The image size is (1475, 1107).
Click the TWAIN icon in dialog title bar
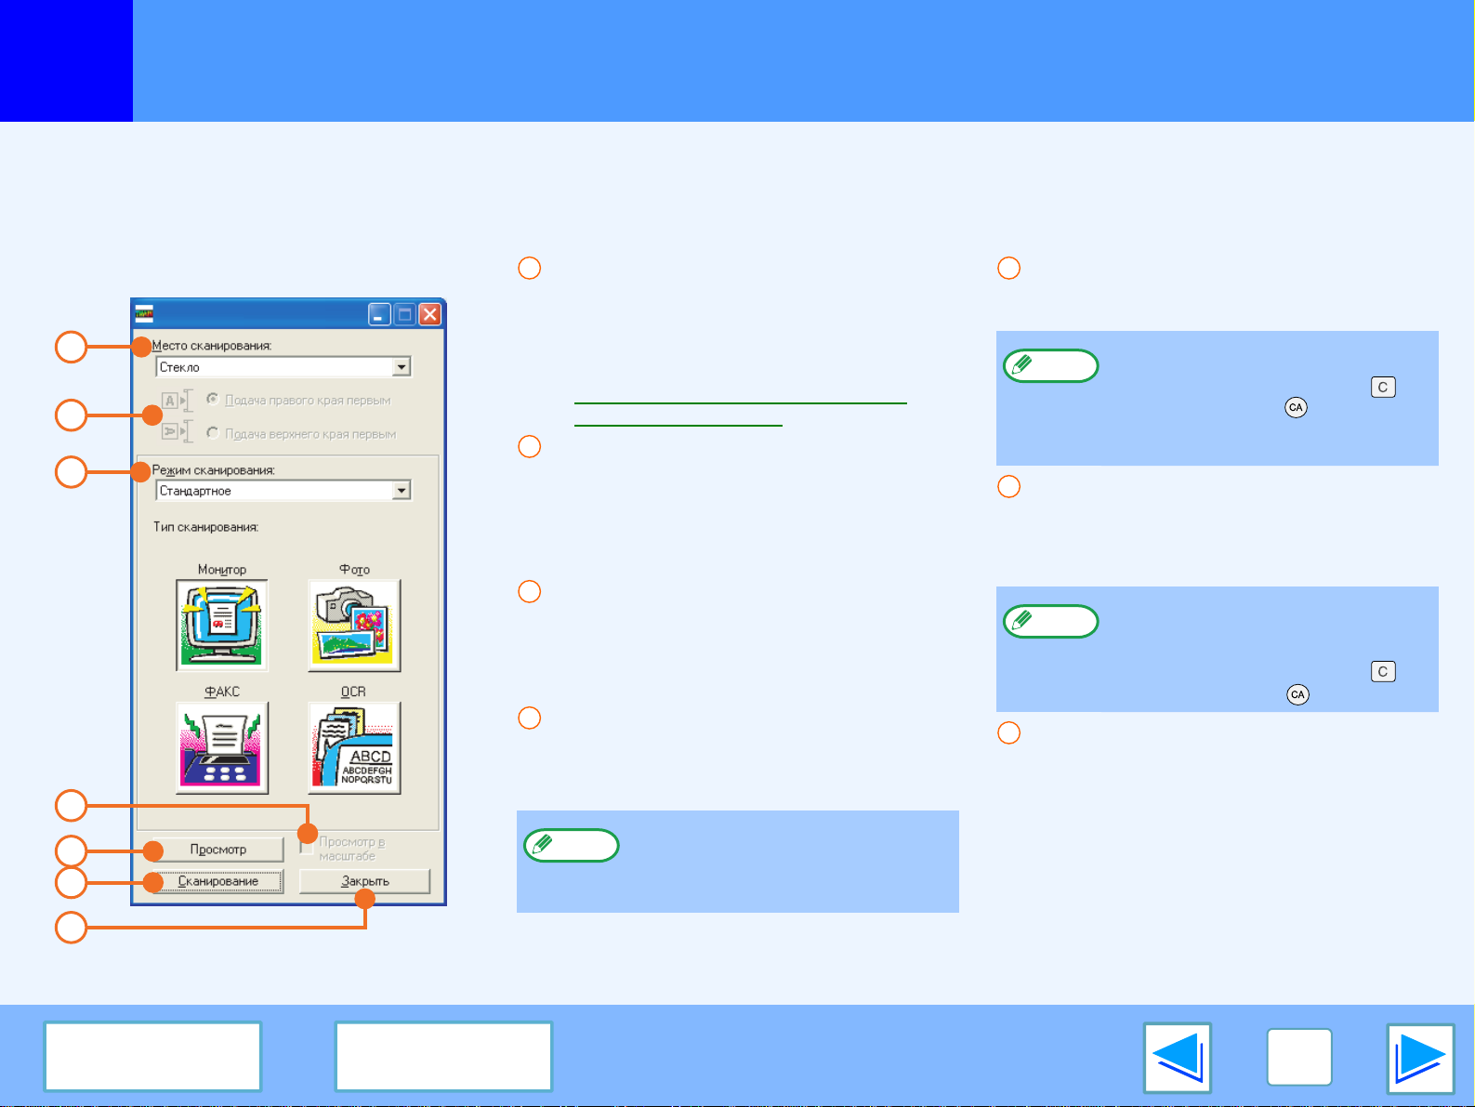click(144, 314)
